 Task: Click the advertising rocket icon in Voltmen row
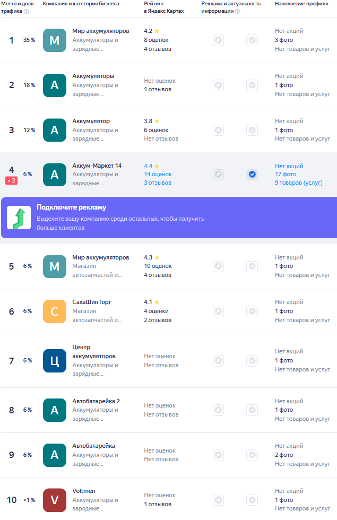[218, 500]
